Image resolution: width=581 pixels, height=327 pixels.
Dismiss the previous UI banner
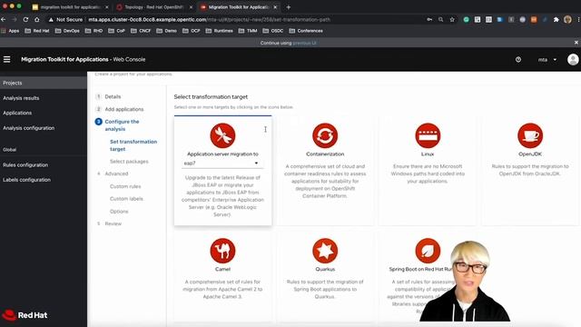click(576, 43)
